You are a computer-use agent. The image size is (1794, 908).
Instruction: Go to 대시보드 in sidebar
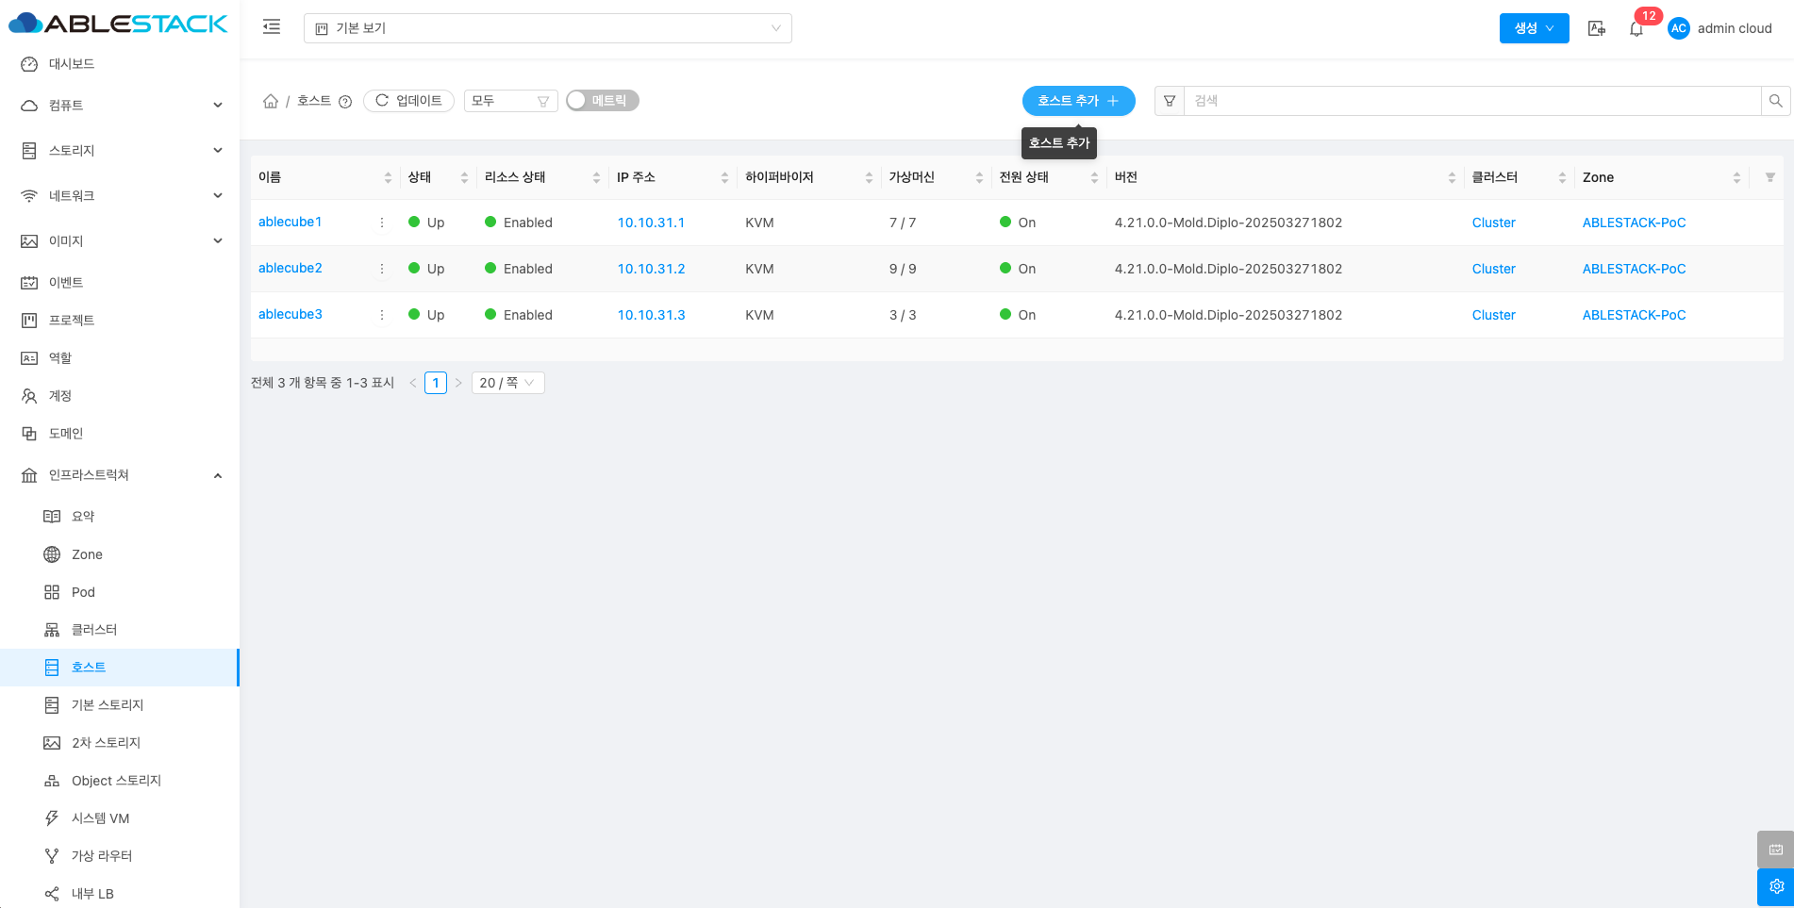point(72,64)
